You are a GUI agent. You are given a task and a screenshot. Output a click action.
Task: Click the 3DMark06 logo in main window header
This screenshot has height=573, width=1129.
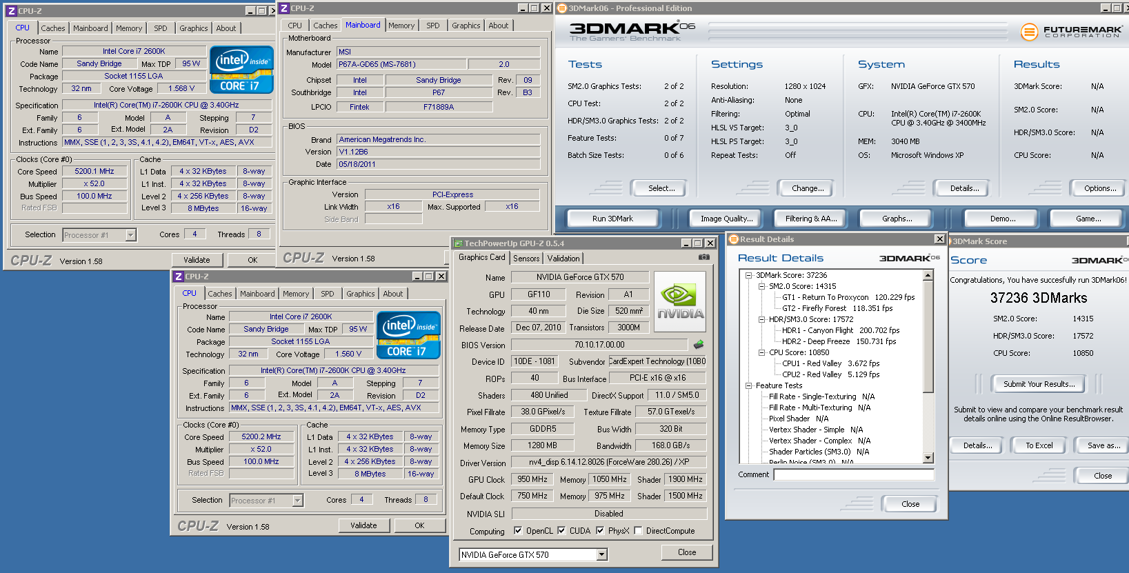coord(632,30)
